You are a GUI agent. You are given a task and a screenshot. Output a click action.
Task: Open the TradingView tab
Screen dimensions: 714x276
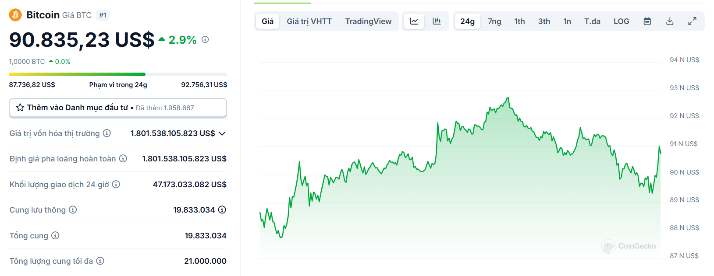pos(368,21)
